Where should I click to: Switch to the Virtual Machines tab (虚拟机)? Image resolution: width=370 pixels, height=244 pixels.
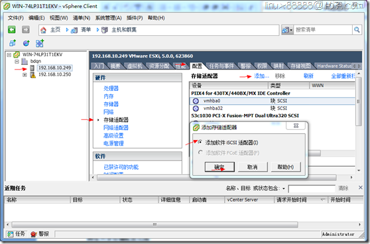pyautogui.click(x=135, y=66)
